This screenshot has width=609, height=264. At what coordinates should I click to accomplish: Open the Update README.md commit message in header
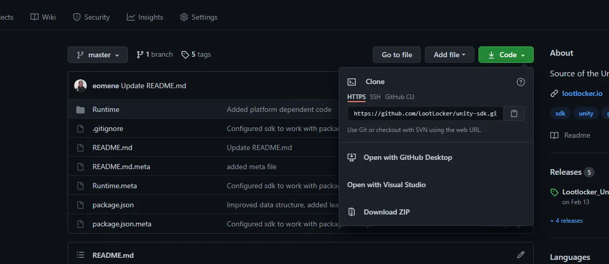tap(154, 86)
